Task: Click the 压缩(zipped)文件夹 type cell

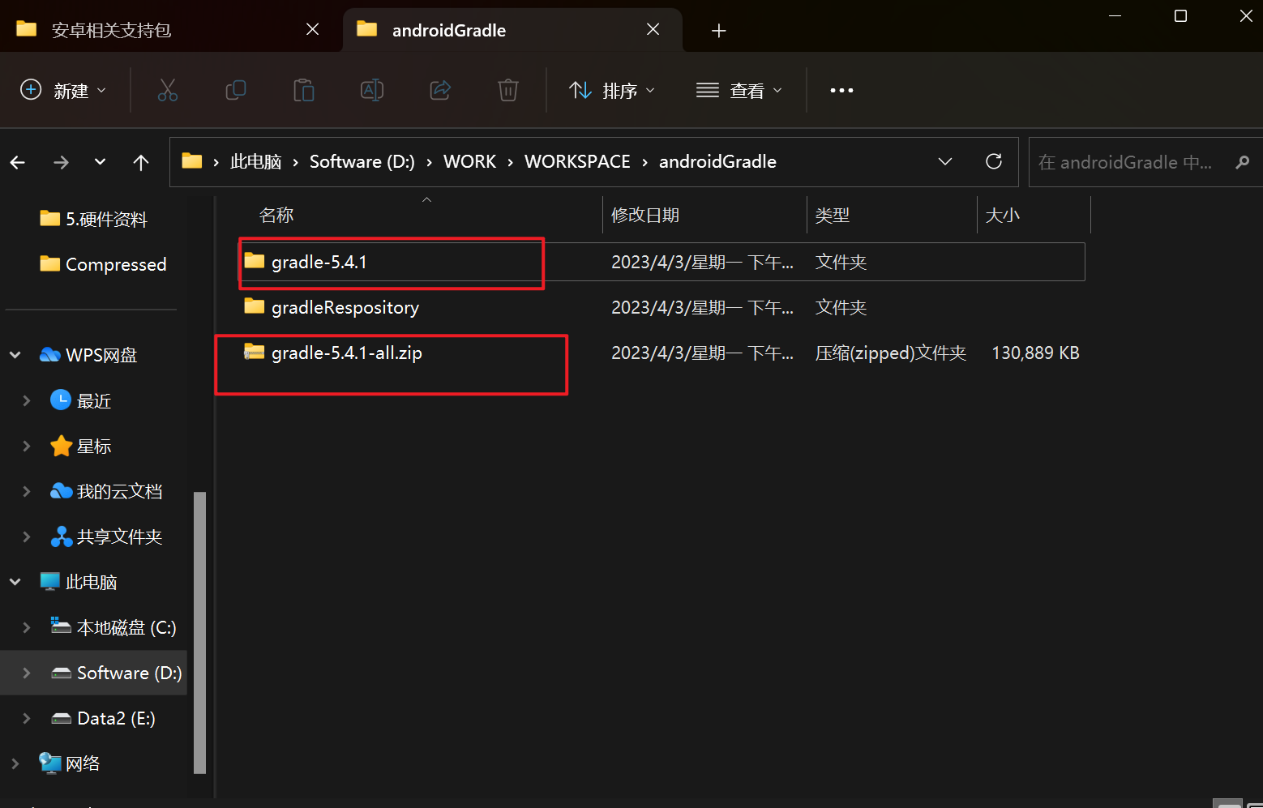Action: click(x=891, y=353)
